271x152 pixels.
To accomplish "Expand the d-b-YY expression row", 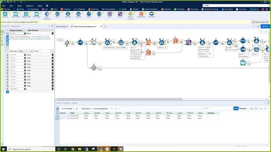I will (x=8, y=73).
